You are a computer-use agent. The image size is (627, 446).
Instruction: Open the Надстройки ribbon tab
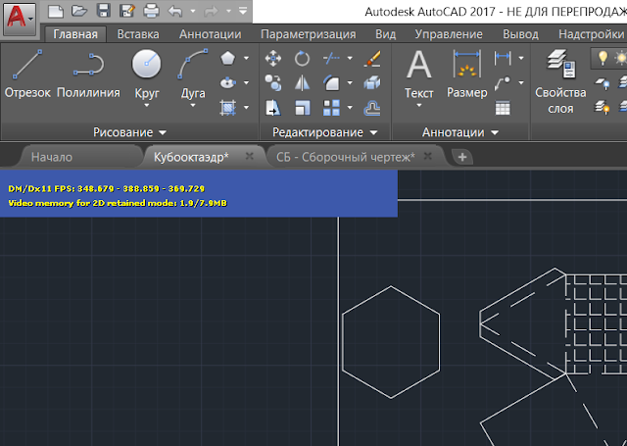point(591,34)
